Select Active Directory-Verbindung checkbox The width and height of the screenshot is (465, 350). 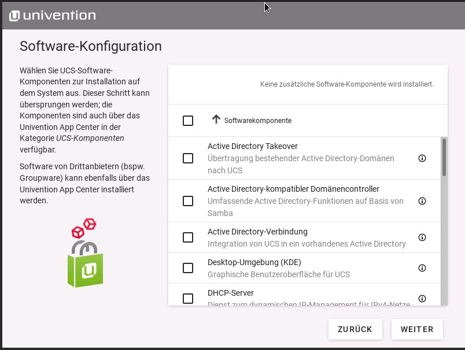coord(188,237)
